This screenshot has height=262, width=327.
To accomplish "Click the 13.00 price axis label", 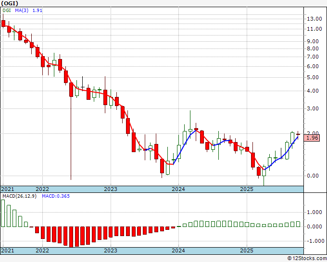I will (314, 19).
